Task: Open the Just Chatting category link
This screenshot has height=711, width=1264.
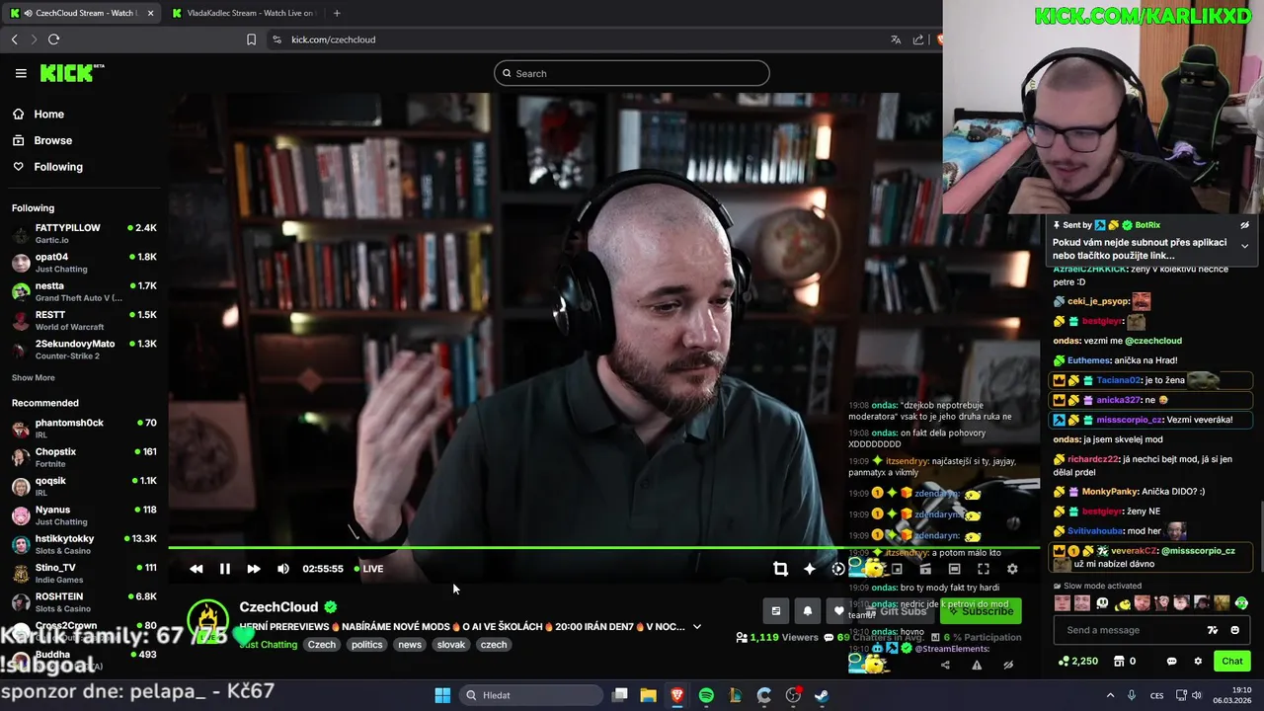Action: 269,645
